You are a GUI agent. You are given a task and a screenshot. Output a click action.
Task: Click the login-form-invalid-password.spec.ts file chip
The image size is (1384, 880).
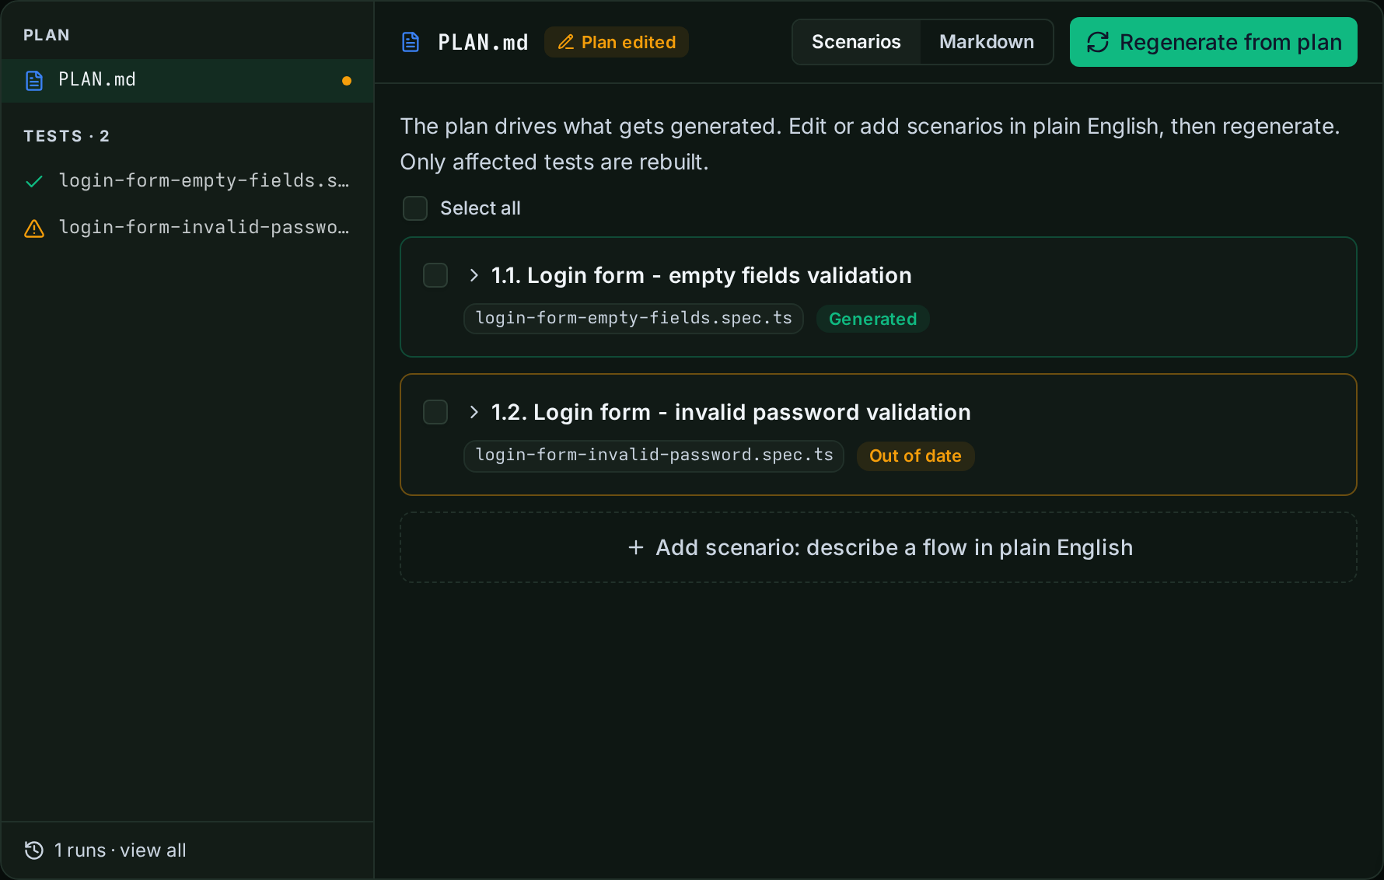coord(654,456)
